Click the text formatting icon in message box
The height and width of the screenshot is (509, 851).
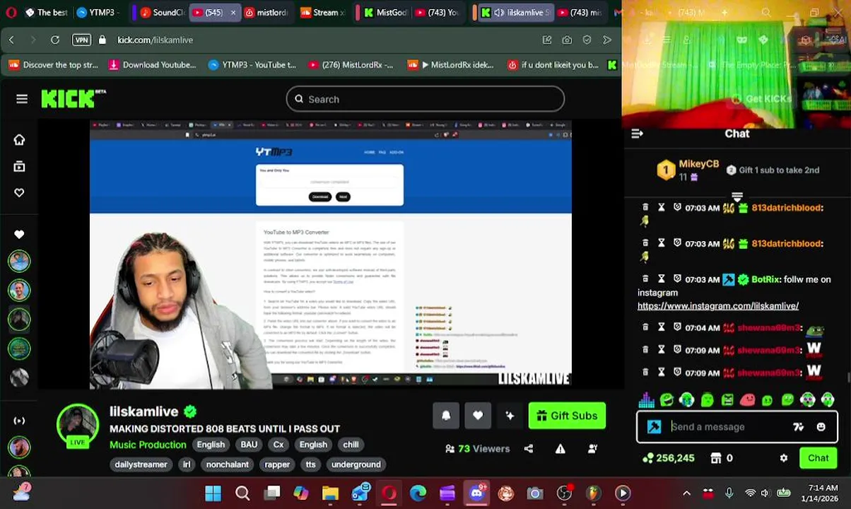798,427
